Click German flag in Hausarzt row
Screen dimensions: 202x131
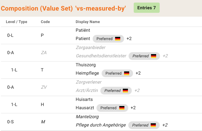[122, 108]
